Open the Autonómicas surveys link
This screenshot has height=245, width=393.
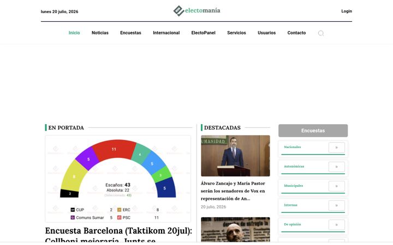pyautogui.click(x=294, y=166)
